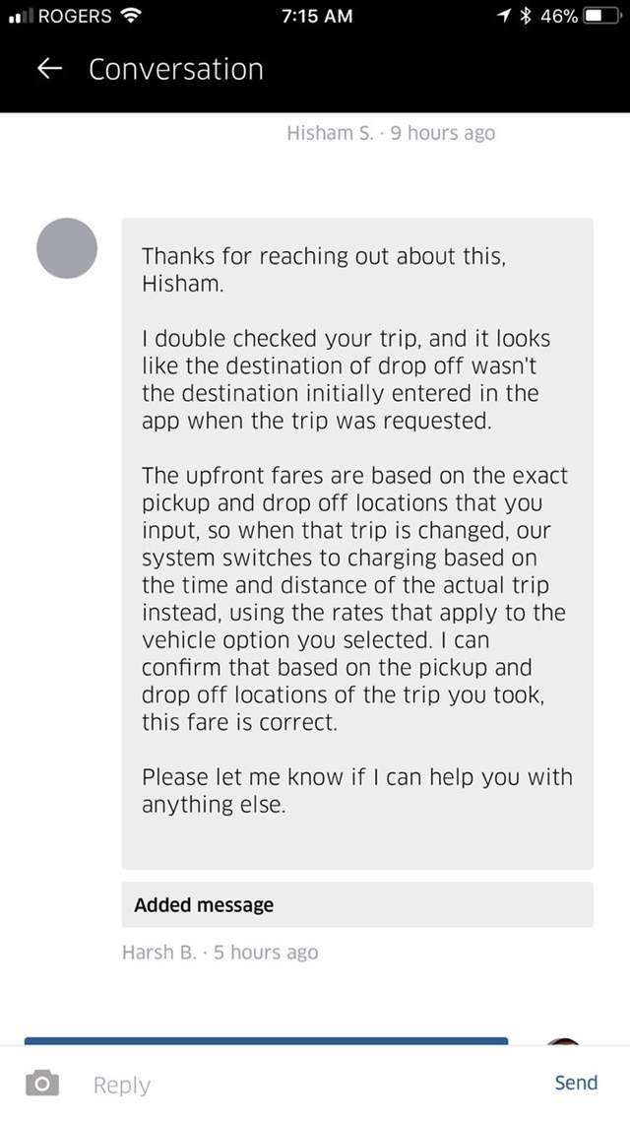Tap the Wi-Fi status icon
This screenshot has height=1121, width=630.
coord(129,16)
